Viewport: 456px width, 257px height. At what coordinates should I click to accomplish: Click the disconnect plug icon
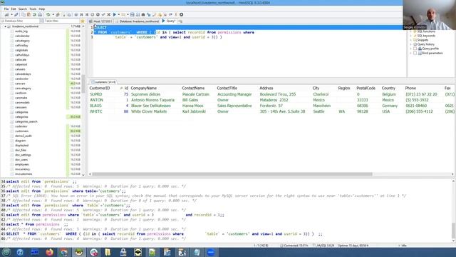pyautogui.click(x=16, y=14)
